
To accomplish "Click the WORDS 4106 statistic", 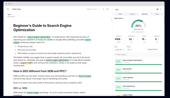I will point(119,39).
